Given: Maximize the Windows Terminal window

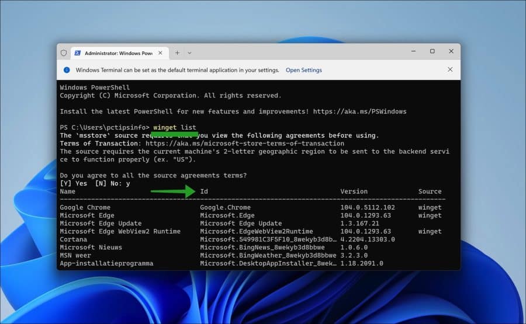Looking at the screenshot, I should (x=432, y=51).
